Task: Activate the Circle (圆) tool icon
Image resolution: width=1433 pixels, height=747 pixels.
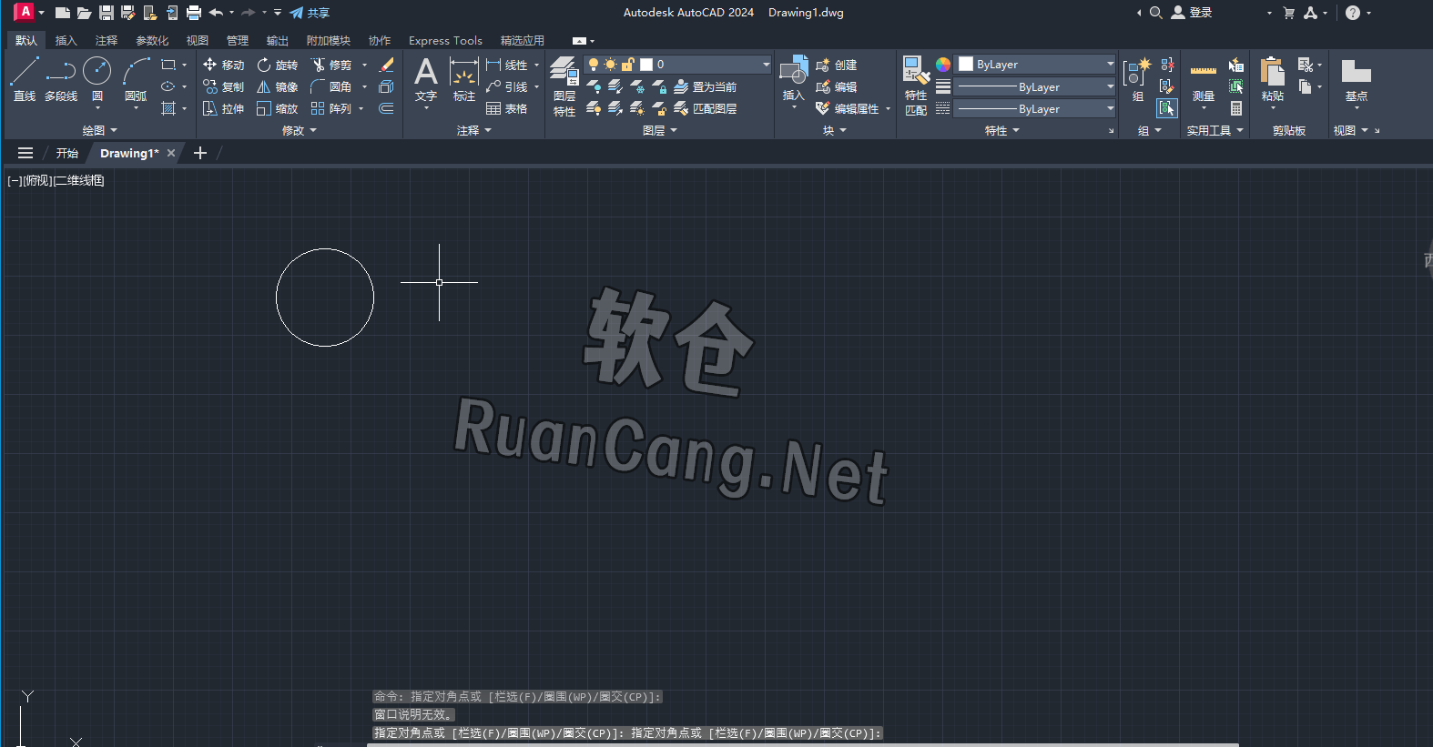Action: (97, 71)
